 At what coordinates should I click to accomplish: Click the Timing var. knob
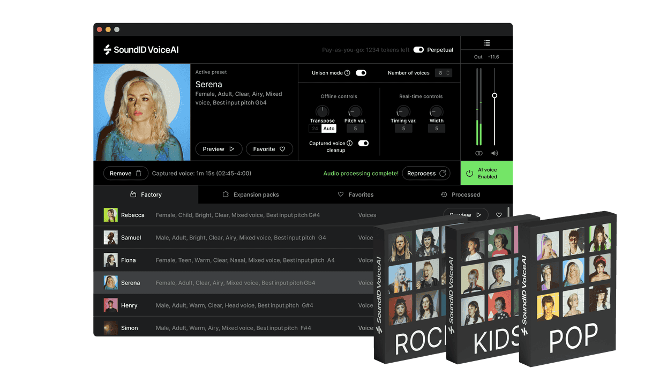tap(403, 111)
